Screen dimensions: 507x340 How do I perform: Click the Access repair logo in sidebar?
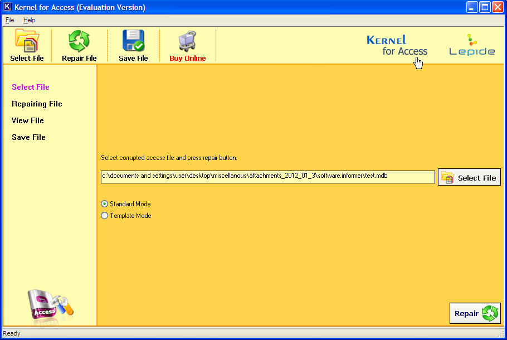(50, 306)
